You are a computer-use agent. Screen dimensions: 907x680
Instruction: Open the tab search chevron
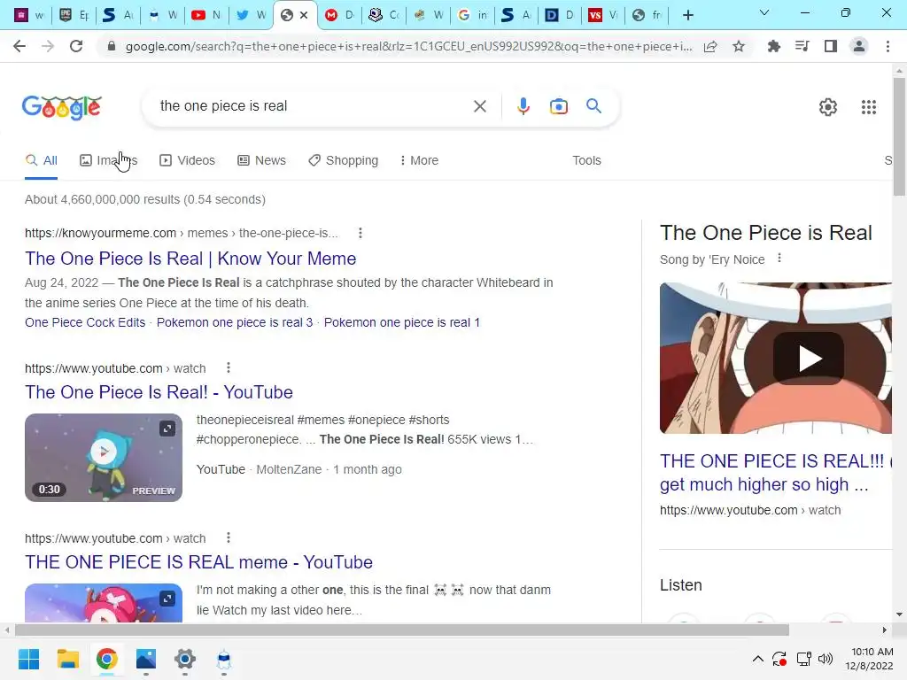[764, 12]
